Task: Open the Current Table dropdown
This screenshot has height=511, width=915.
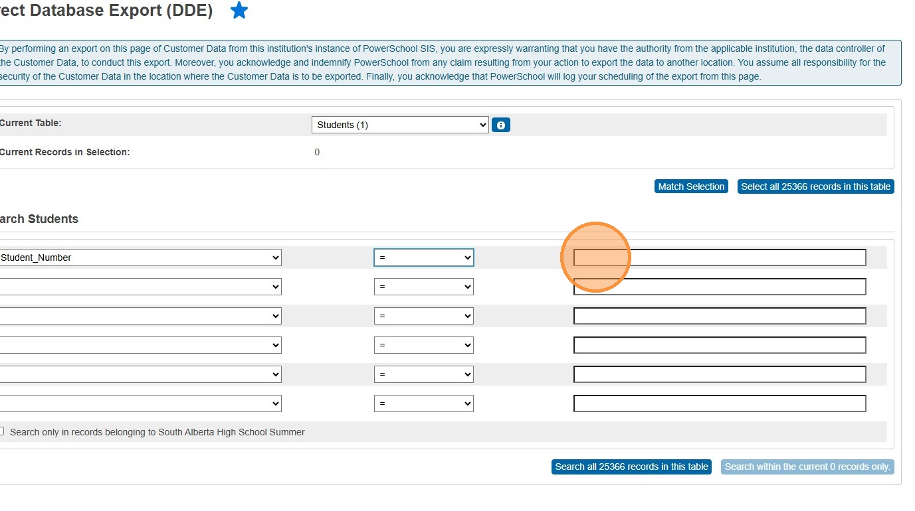Action: [400, 125]
